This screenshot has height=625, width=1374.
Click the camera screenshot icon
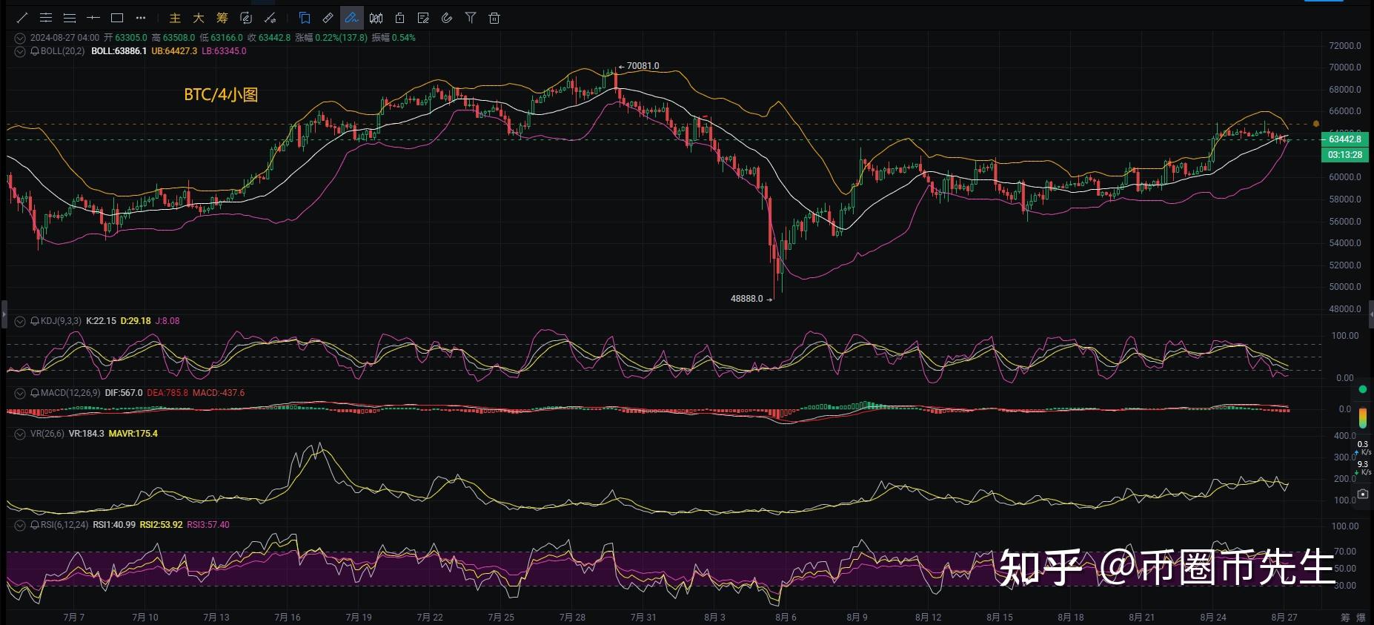point(1362,494)
